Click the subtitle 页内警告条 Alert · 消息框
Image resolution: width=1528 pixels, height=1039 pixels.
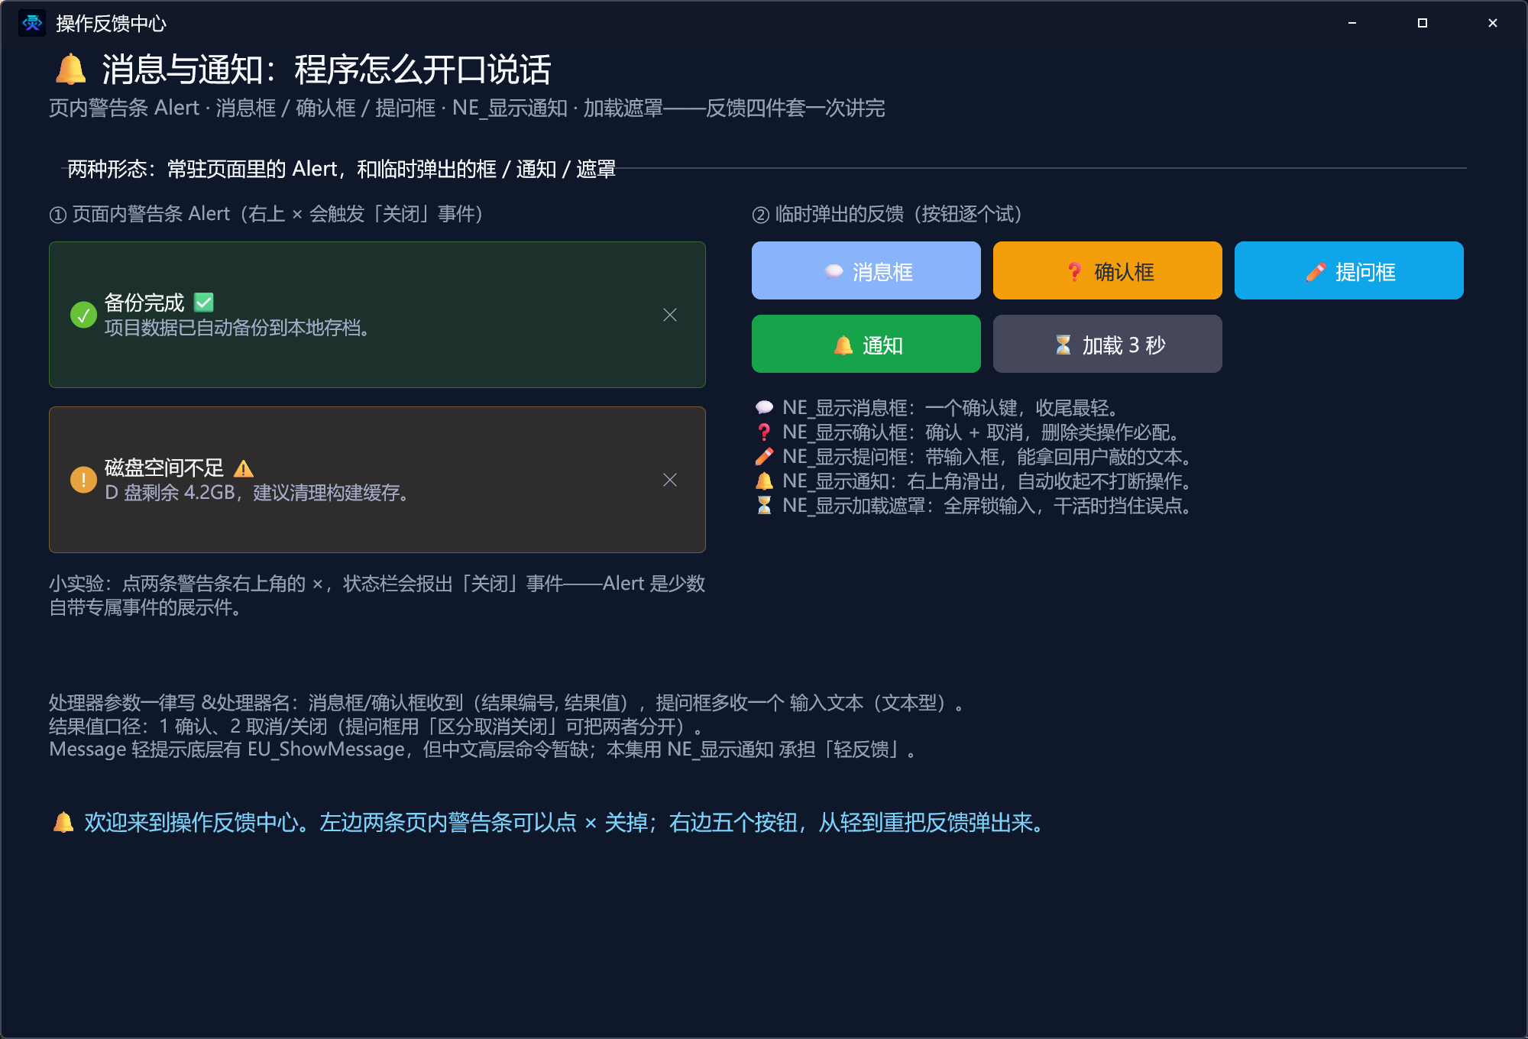pos(467,108)
